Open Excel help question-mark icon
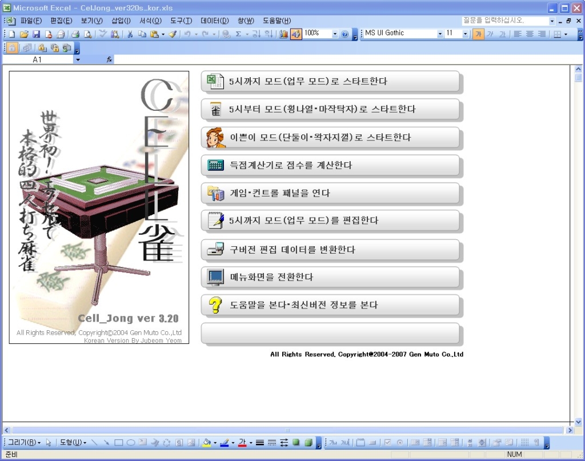The width and height of the screenshot is (585, 461). click(x=344, y=34)
